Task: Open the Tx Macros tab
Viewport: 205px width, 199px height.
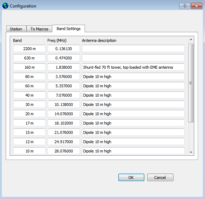Action: click(39, 29)
